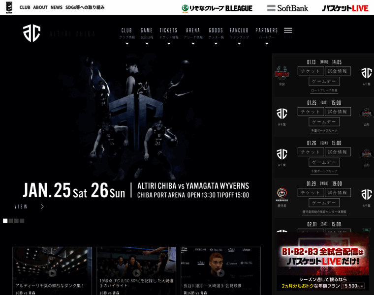Click VIEW text on hero banner
The height and width of the screenshot is (295, 374).
21,206
